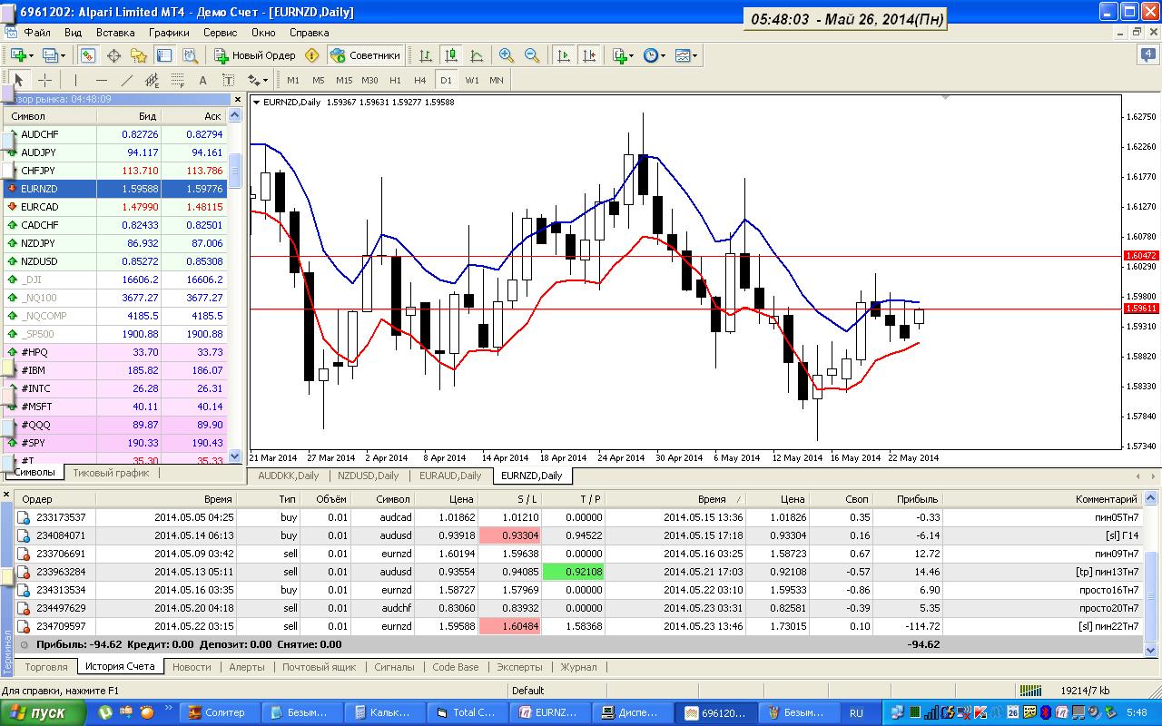Open the periodicity clock dropdown

(655, 55)
